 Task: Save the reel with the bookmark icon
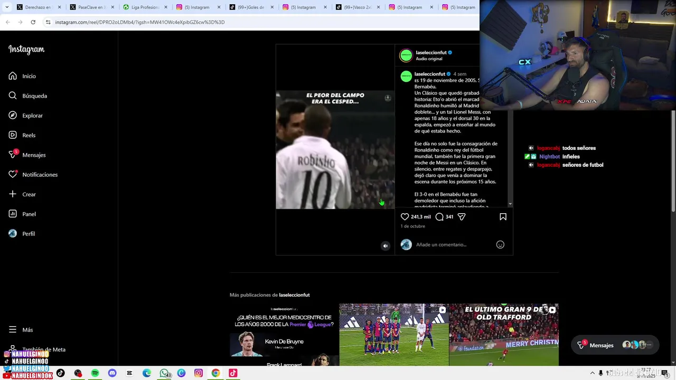point(503,217)
